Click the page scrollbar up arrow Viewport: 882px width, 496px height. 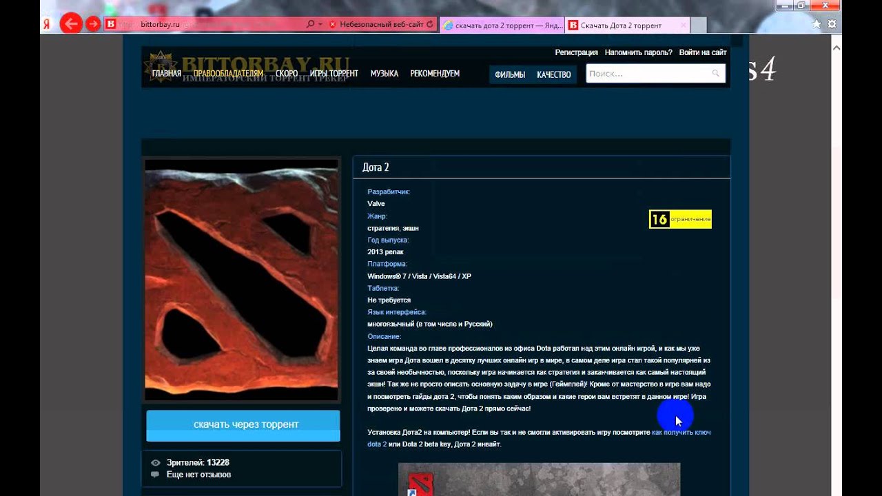click(x=837, y=48)
